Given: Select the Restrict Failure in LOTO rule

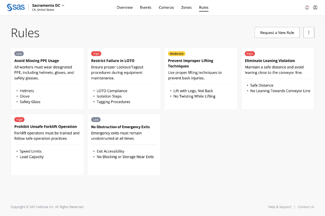Looking at the screenshot, I should point(113,61).
